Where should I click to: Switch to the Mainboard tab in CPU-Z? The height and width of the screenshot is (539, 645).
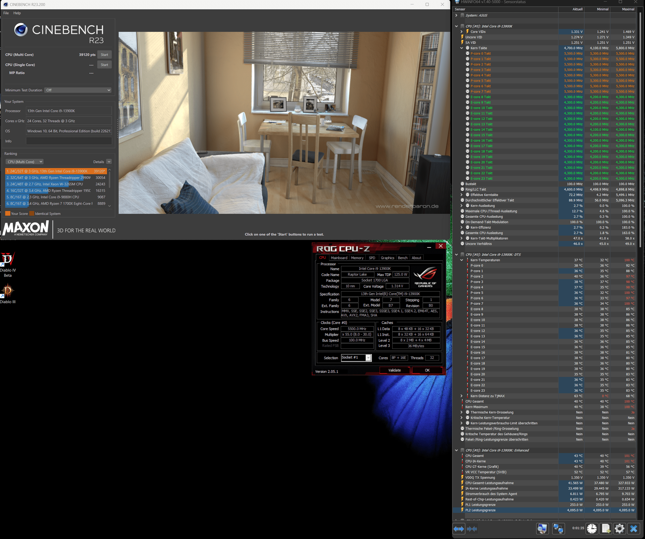click(x=339, y=258)
